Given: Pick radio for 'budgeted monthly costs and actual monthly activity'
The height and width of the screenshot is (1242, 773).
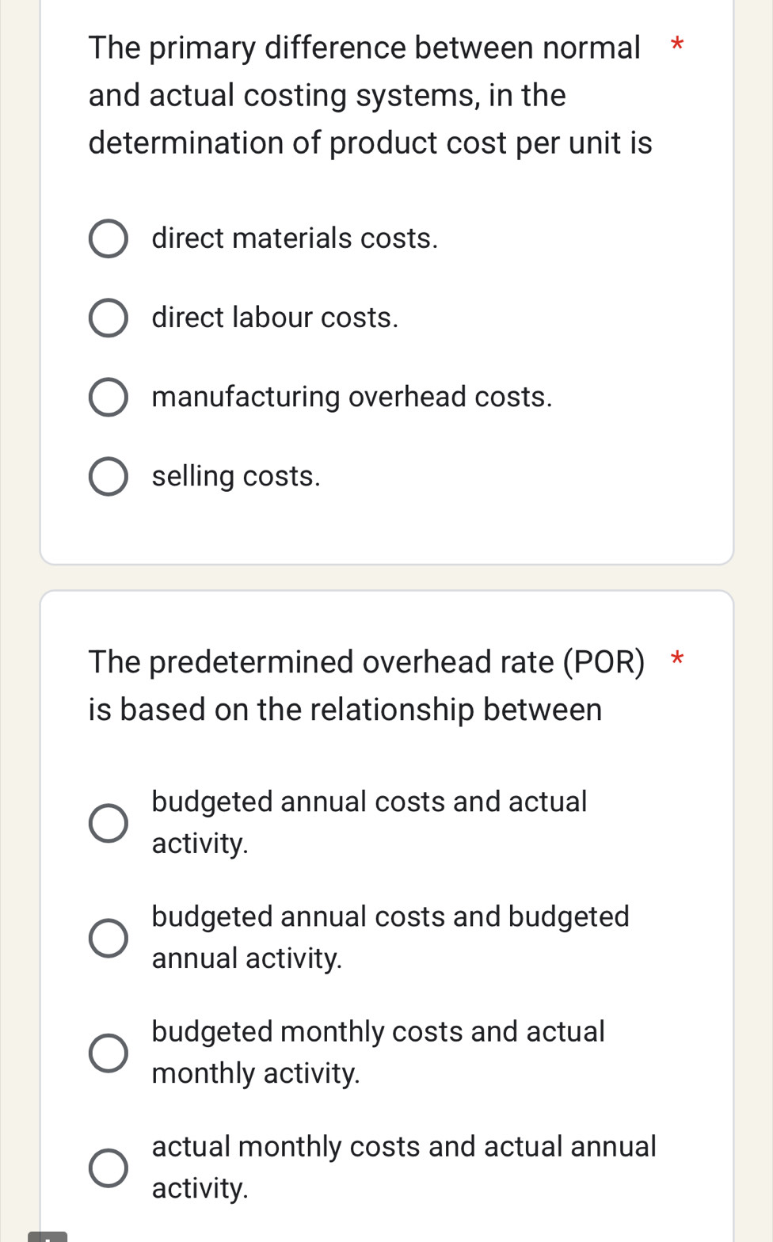Looking at the screenshot, I should tap(108, 1053).
